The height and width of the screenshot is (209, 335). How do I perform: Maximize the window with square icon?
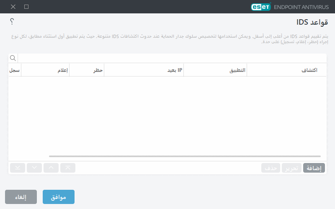point(26,7)
